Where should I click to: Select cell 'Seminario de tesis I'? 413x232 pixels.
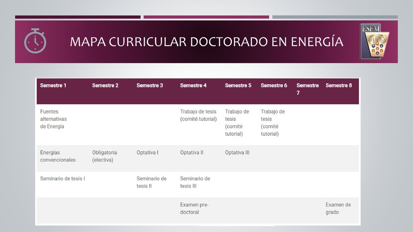63,178
